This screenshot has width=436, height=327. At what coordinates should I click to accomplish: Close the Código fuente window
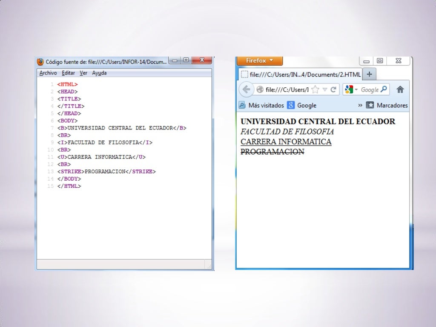[x=202, y=60]
